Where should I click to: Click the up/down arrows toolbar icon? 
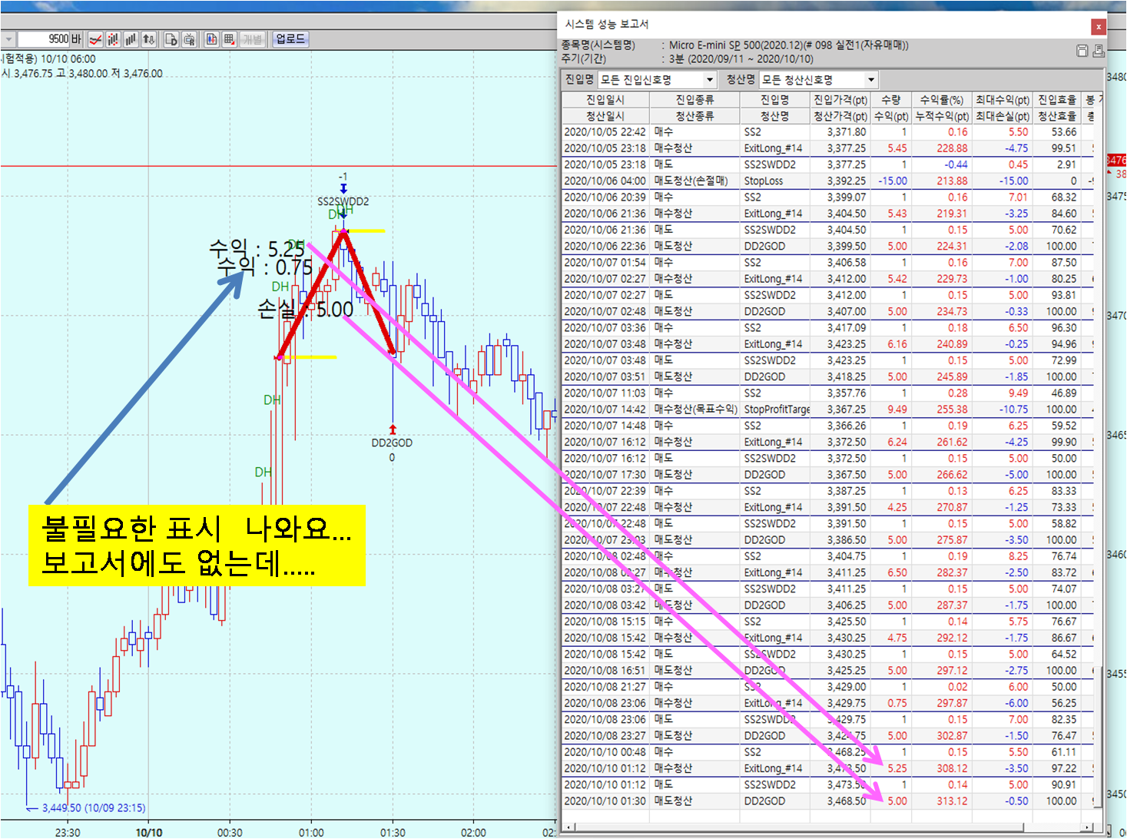click(149, 39)
